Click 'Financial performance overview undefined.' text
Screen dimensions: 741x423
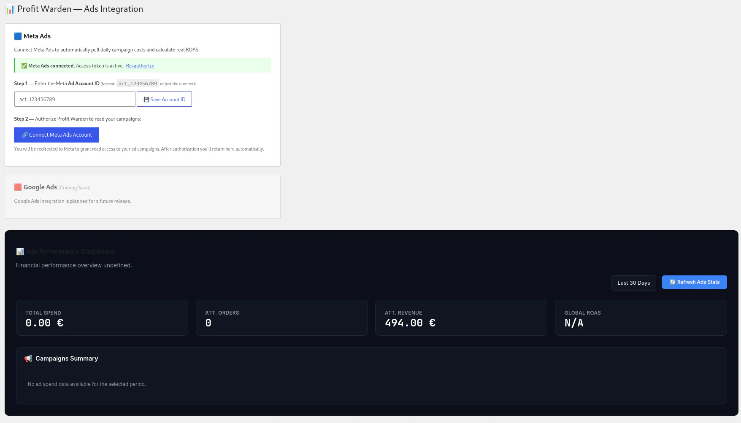(x=74, y=265)
